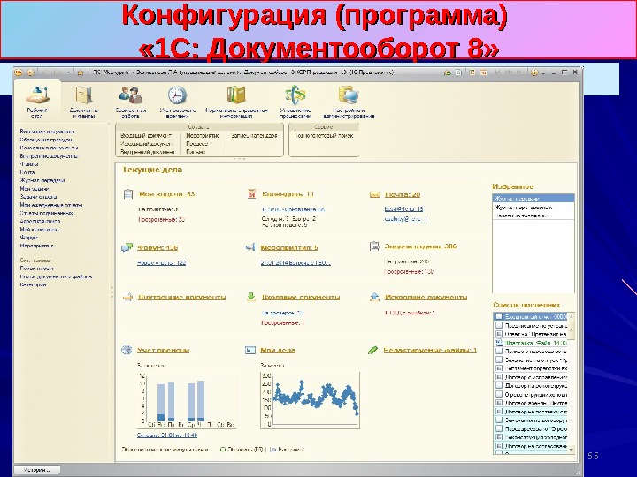
Task: Open the Нормативно-справочная информация folders icon
Action: point(236,95)
